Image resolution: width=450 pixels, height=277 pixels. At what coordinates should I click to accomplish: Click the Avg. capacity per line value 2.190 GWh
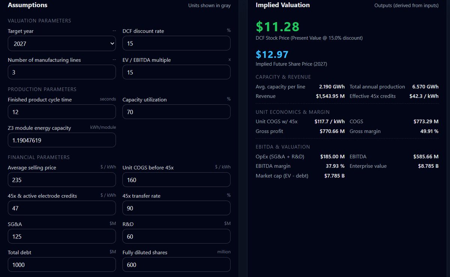click(x=331, y=87)
